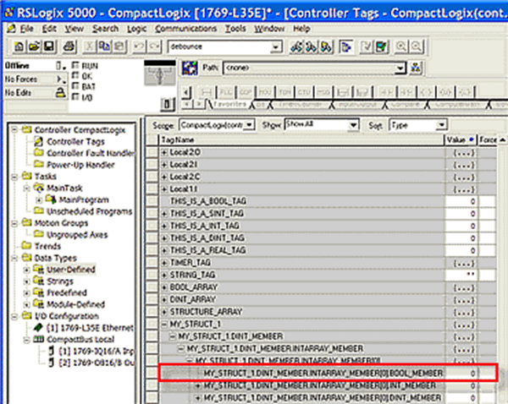This screenshot has width=508, height=404.
Task: Click the debounce search text field
Action: (x=219, y=46)
